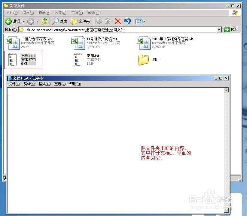Viewport: 247px width, 216px height.
Task: Open Explorer's 帮助(H) menu
Action: pyautogui.click(x=93, y=13)
